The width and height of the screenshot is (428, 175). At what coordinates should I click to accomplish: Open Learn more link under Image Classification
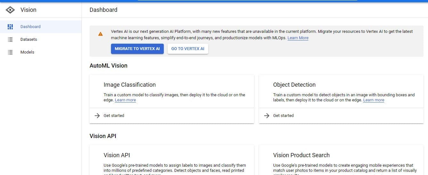click(x=125, y=100)
